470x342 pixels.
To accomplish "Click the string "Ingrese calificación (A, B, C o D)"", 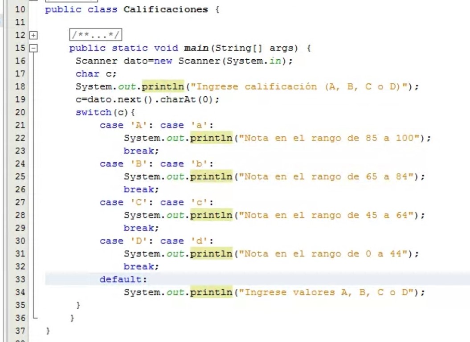I will pyautogui.click(x=299, y=87).
